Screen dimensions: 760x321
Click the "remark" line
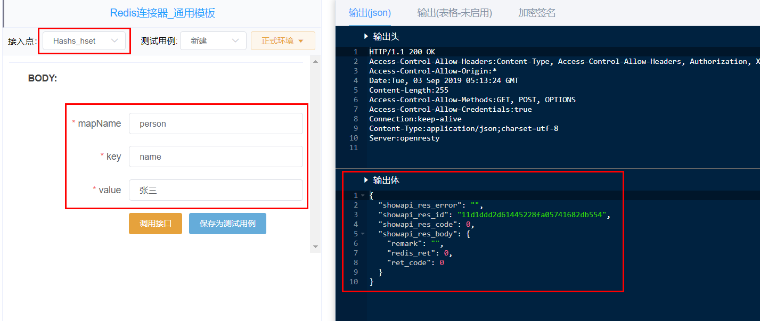pos(415,243)
